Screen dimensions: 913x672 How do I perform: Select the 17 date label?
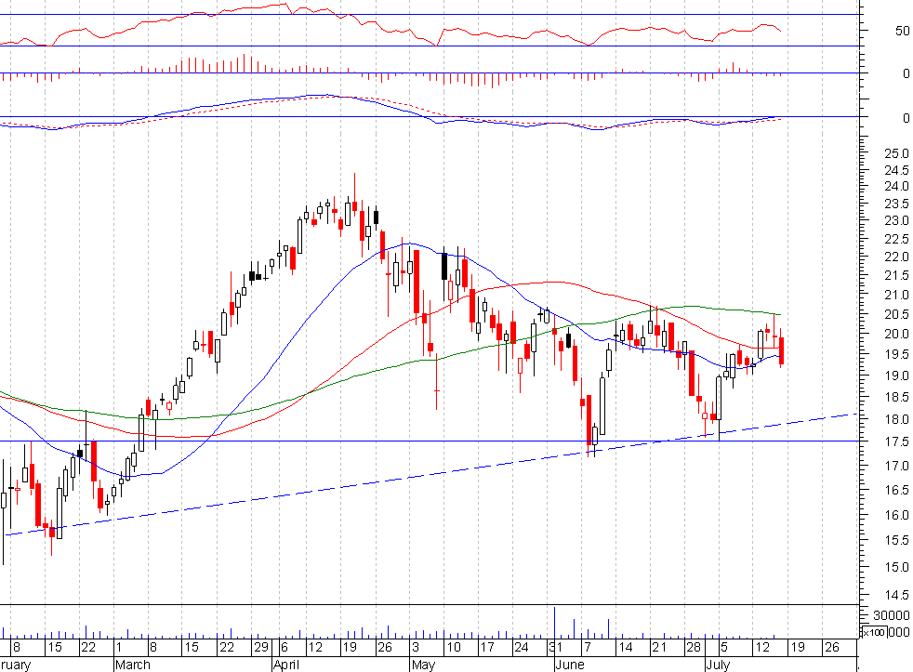[x=487, y=648]
